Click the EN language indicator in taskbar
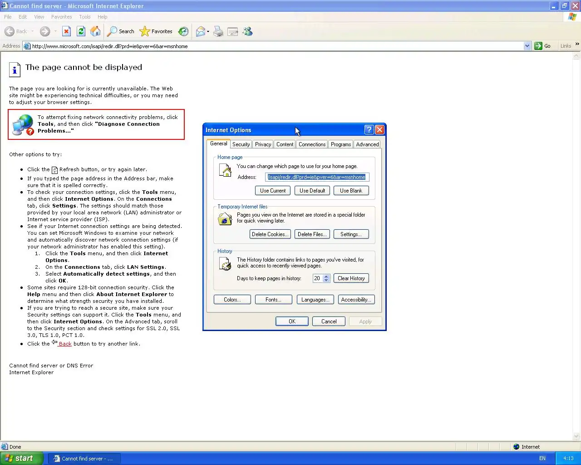 click(x=542, y=458)
